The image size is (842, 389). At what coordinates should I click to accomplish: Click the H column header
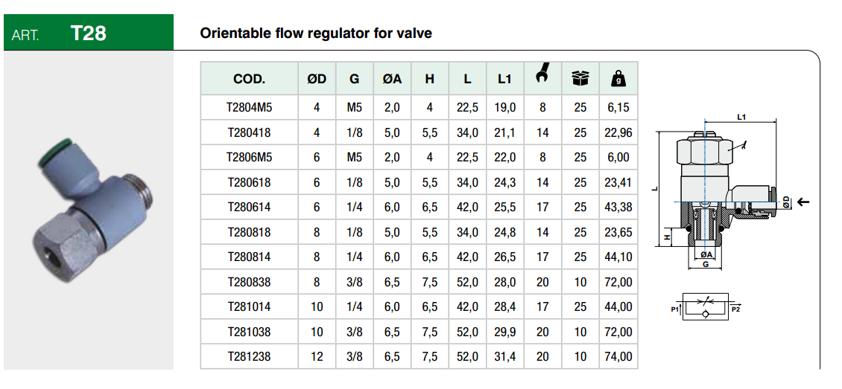[x=430, y=78]
